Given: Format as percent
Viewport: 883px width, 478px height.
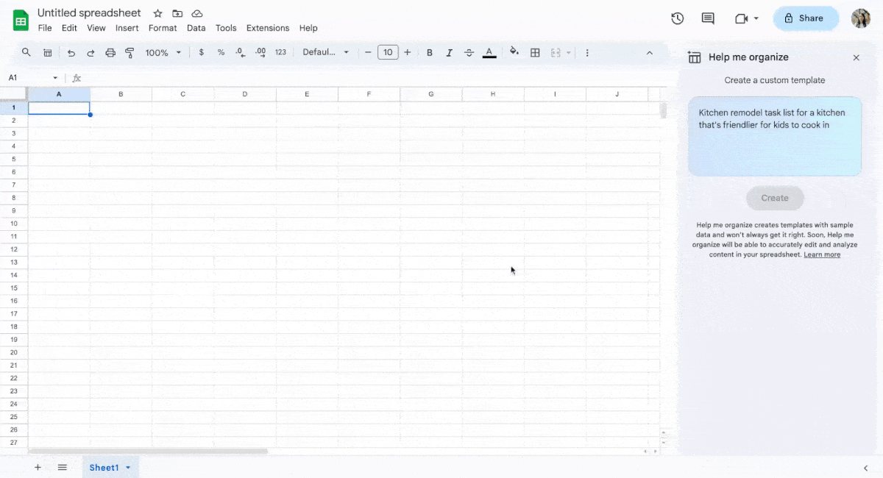Looking at the screenshot, I should point(221,53).
